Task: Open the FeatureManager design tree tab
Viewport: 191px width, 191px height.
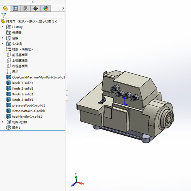Action: pos(5,8)
